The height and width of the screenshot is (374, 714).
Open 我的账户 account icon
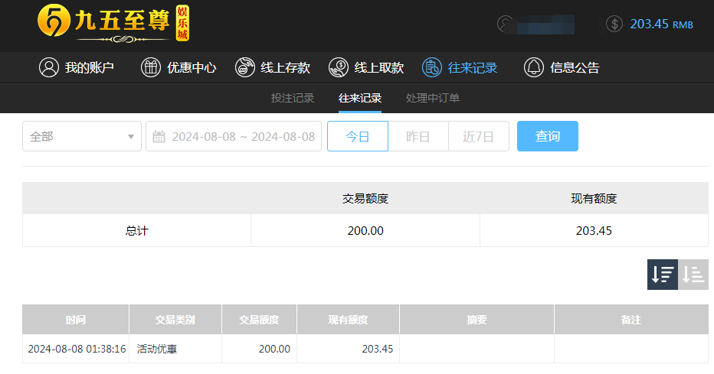point(49,67)
